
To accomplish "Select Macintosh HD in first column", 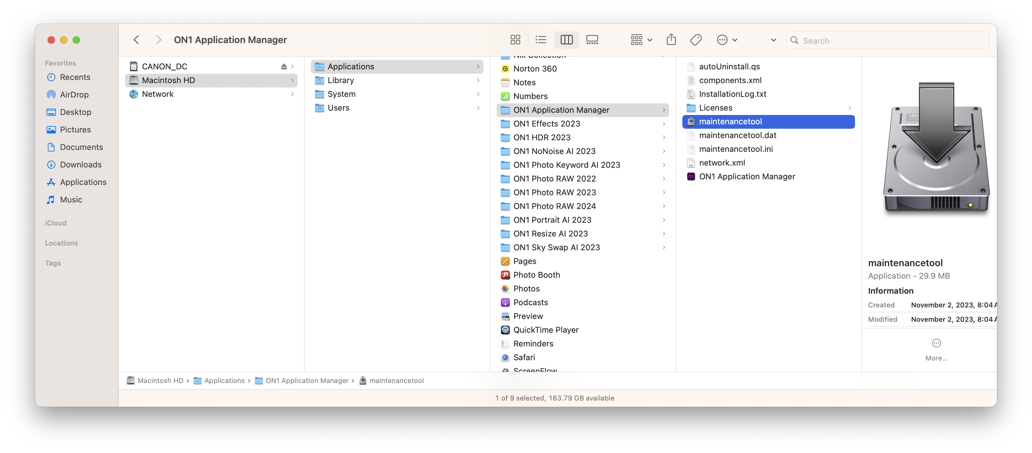I will pos(211,80).
